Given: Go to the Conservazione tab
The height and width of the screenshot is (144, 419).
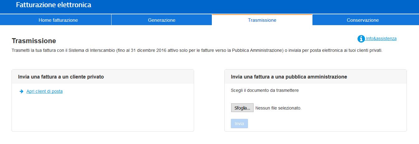Looking at the screenshot, I should (x=363, y=20).
